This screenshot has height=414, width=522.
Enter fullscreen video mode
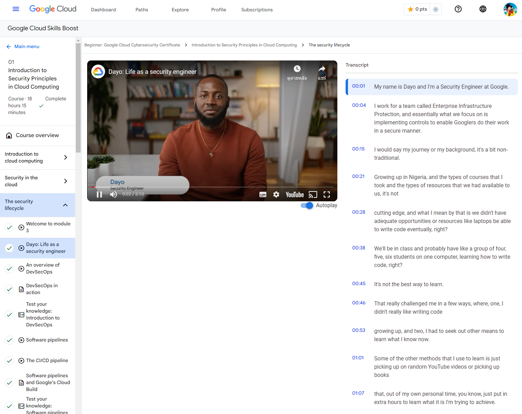click(327, 195)
